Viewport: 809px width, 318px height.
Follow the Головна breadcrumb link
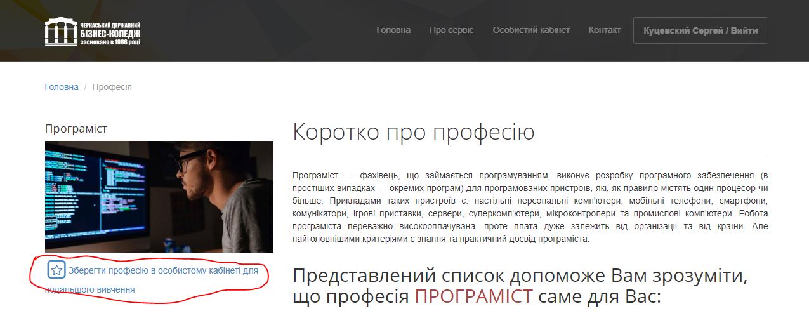point(62,87)
